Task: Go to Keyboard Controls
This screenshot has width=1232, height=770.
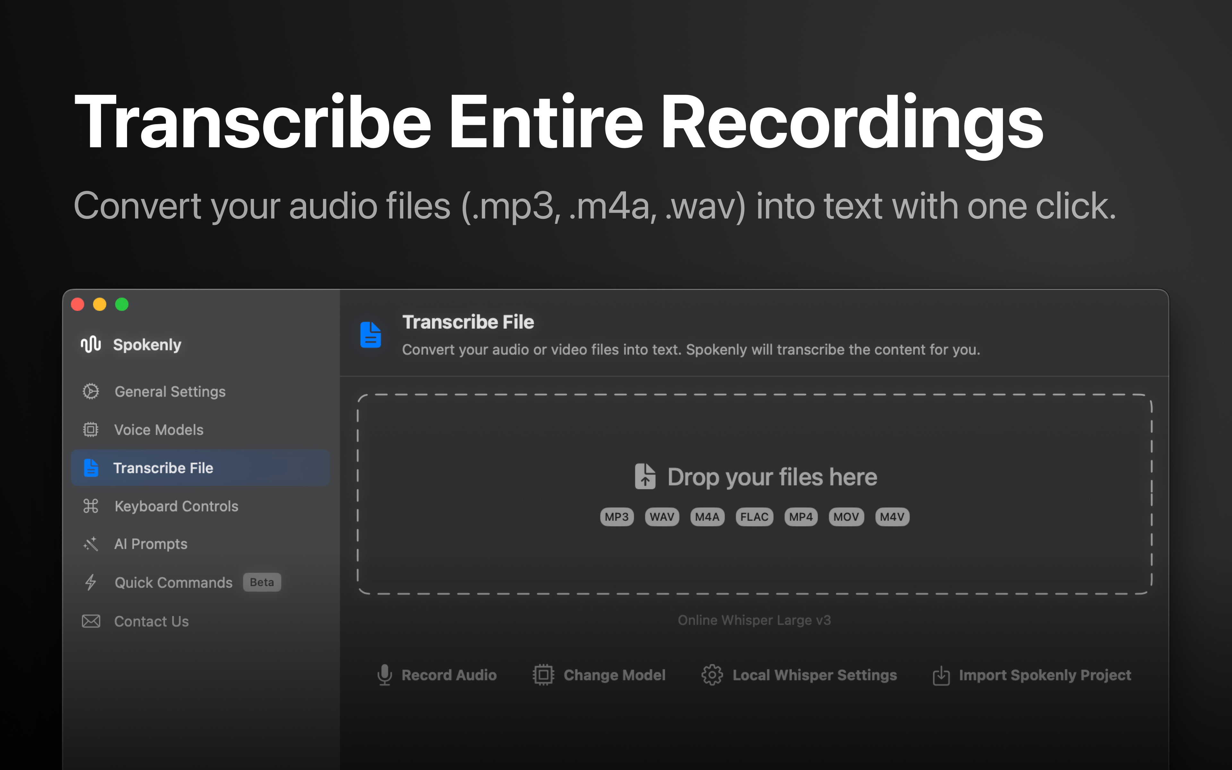Action: tap(200, 506)
